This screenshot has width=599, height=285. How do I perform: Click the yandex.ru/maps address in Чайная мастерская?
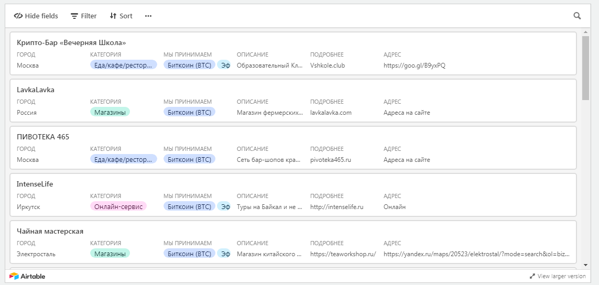point(477,254)
